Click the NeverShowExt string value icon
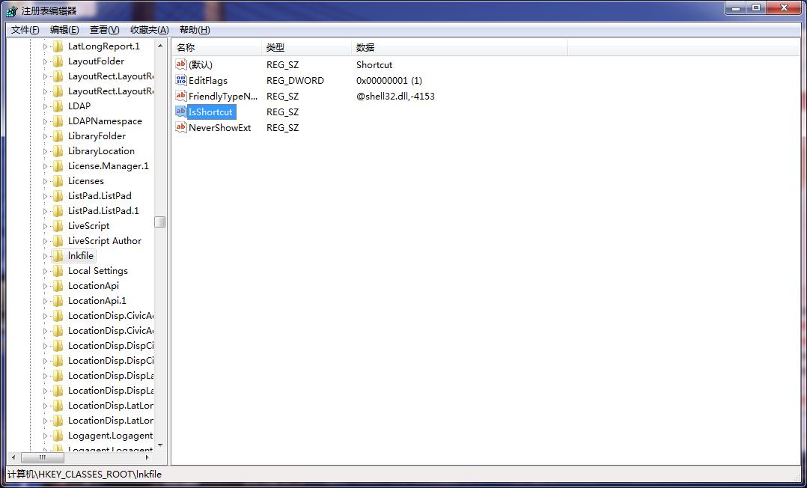Viewport: 807px width, 488px height. tap(180, 127)
